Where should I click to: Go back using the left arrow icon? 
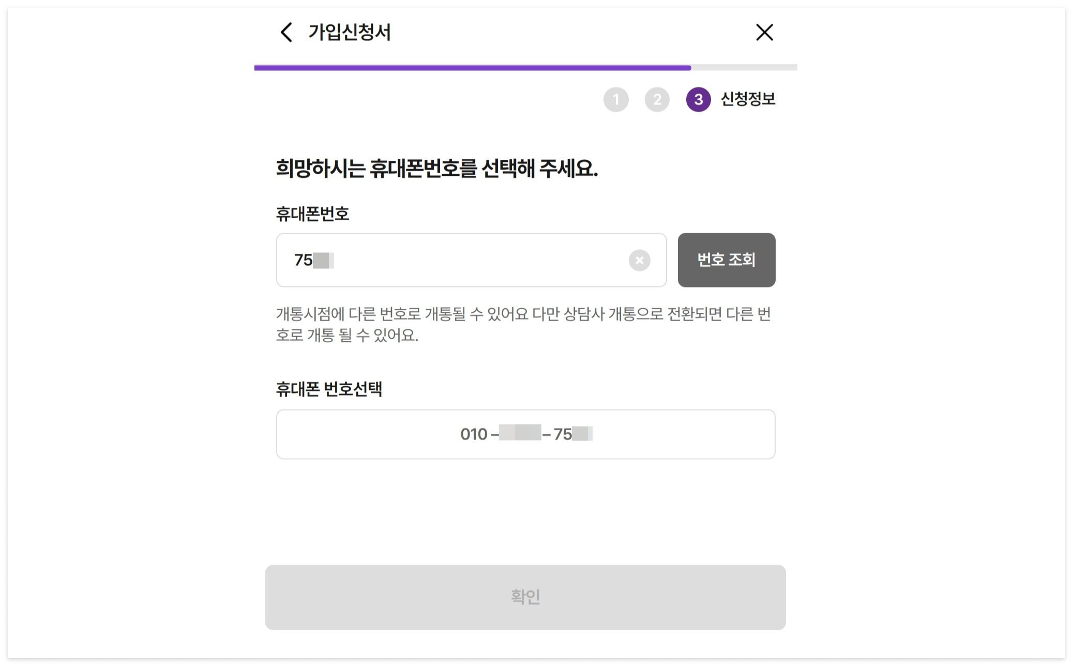[286, 32]
